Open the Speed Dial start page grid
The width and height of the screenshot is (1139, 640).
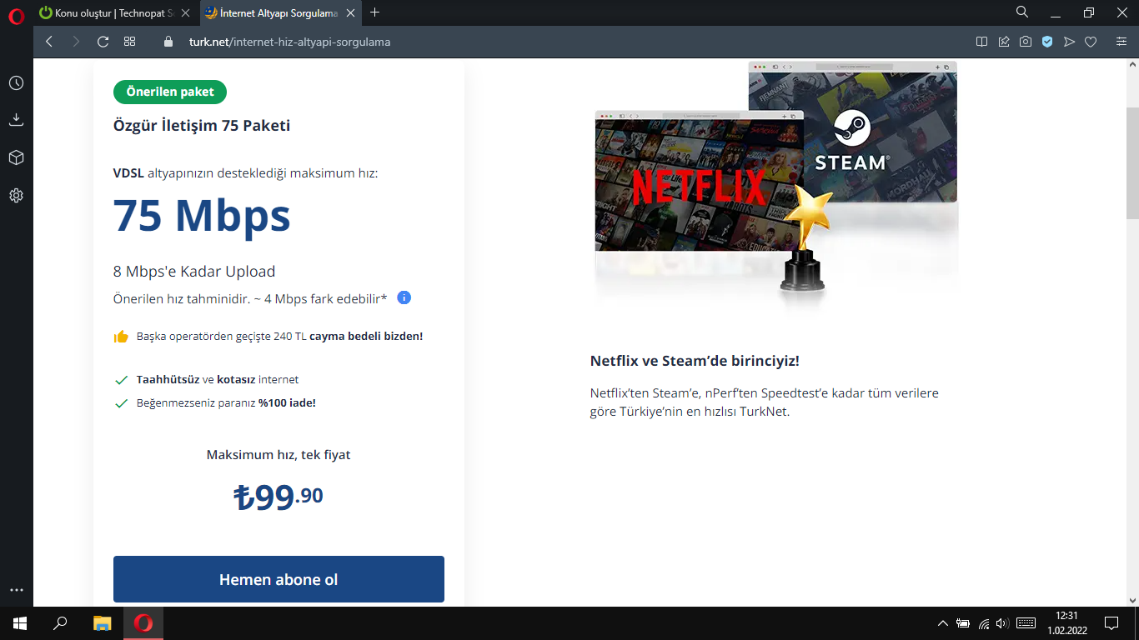click(129, 42)
